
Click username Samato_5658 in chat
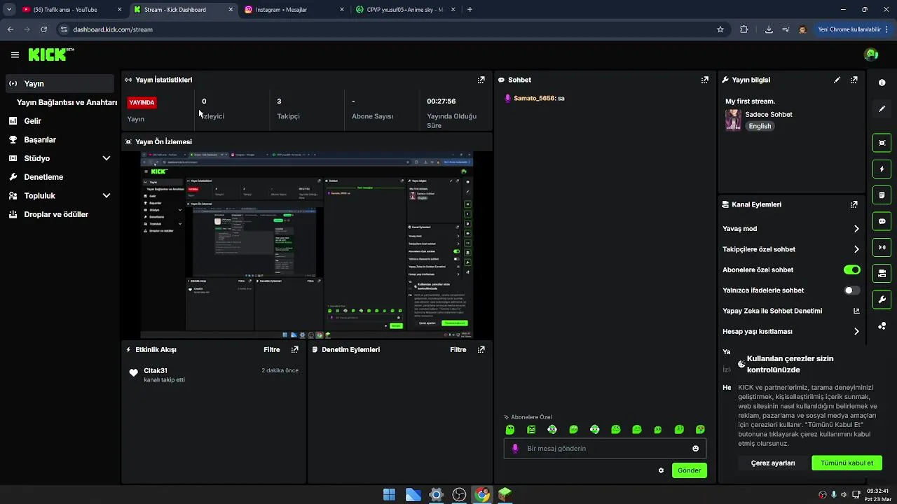pyautogui.click(x=534, y=98)
